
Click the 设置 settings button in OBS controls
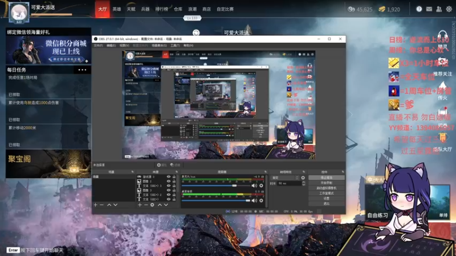coord(326,199)
